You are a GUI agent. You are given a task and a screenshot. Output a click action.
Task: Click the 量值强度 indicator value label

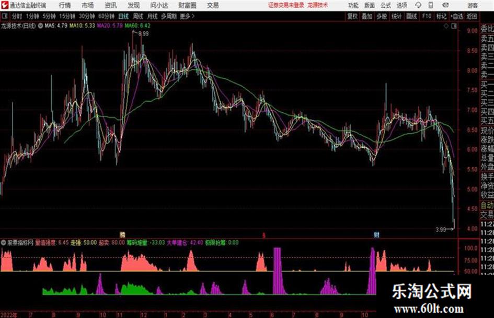coord(52,243)
